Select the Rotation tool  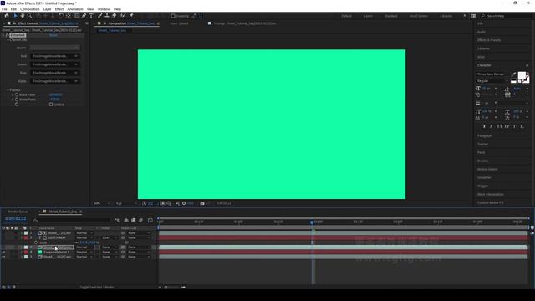[61, 16]
